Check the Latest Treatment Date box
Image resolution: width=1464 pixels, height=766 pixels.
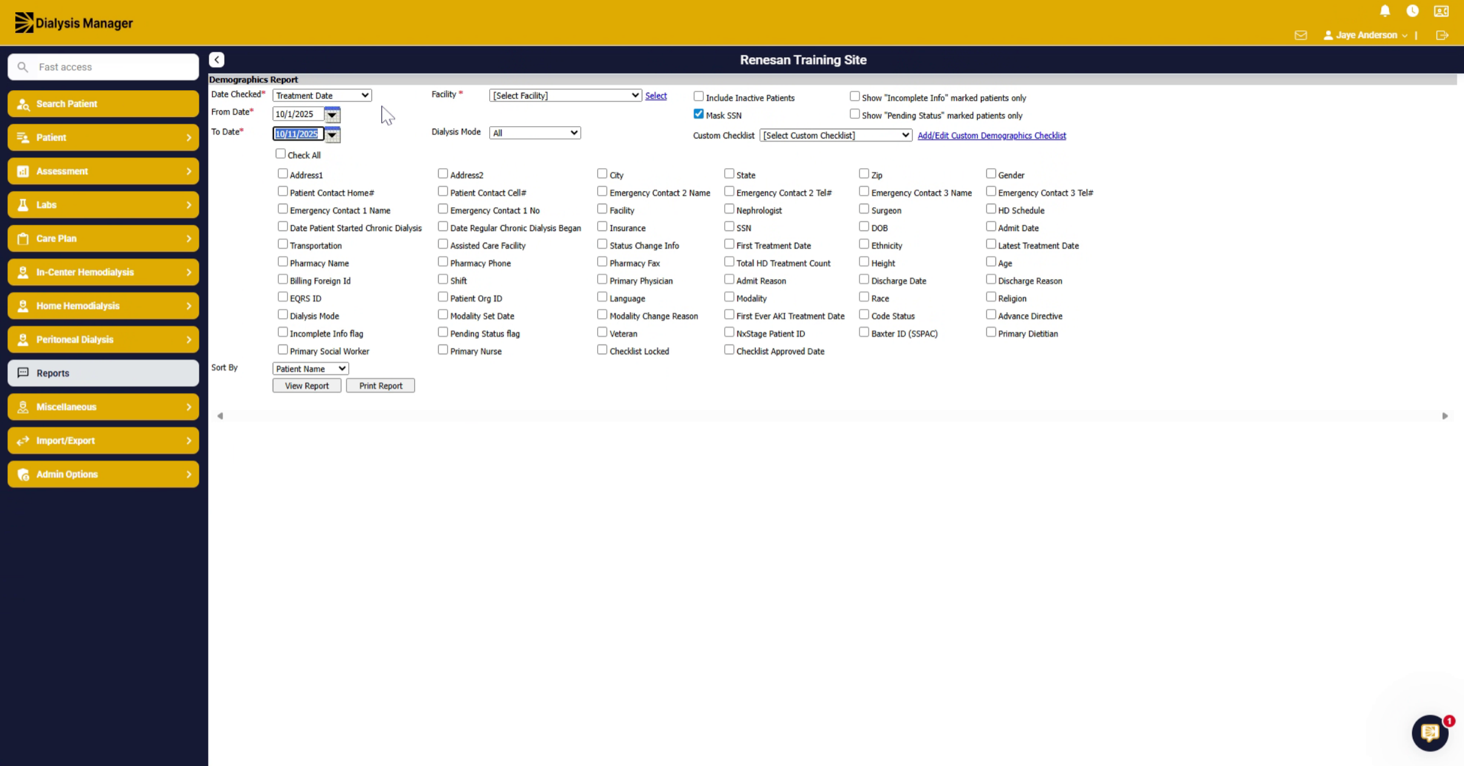click(991, 244)
